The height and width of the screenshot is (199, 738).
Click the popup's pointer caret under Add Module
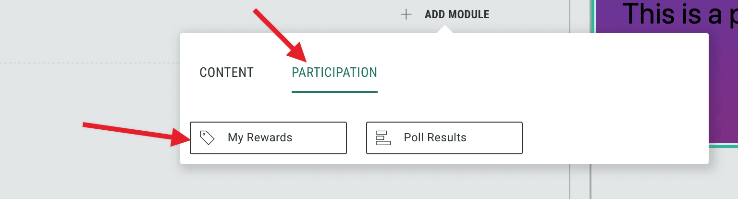[x=445, y=30]
